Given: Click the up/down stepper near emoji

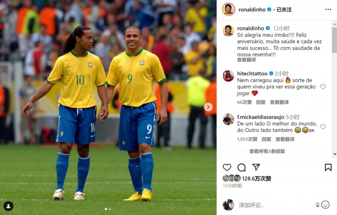Looking at the screenshot, I should point(317,205).
